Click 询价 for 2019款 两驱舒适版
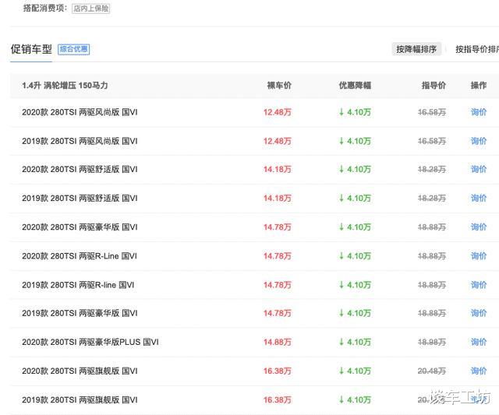 (x=479, y=199)
